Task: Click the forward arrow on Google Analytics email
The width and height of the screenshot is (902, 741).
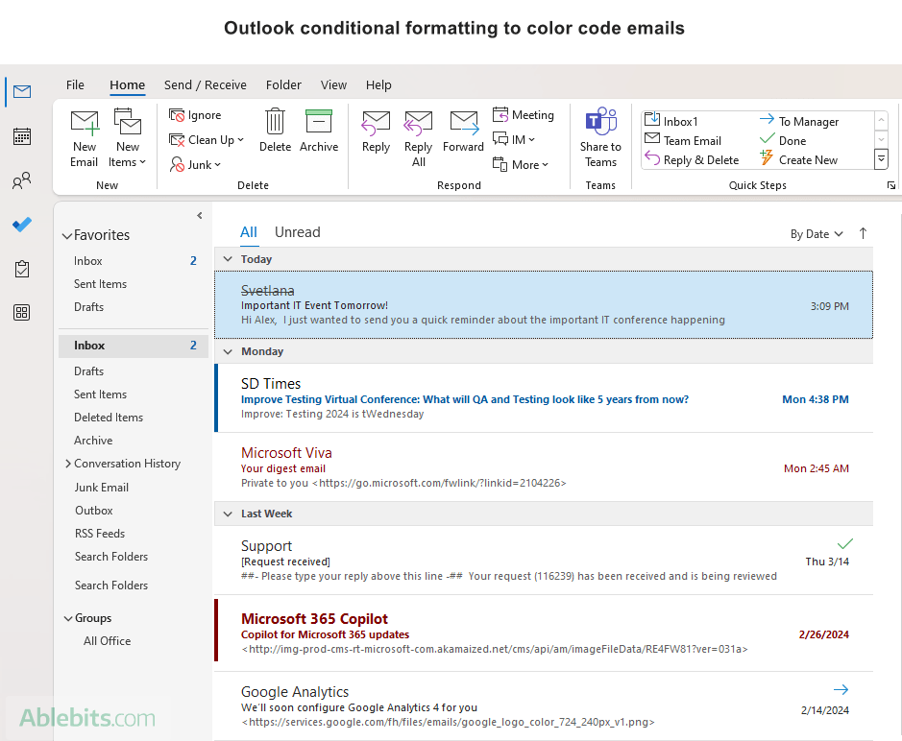Action: (841, 689)
